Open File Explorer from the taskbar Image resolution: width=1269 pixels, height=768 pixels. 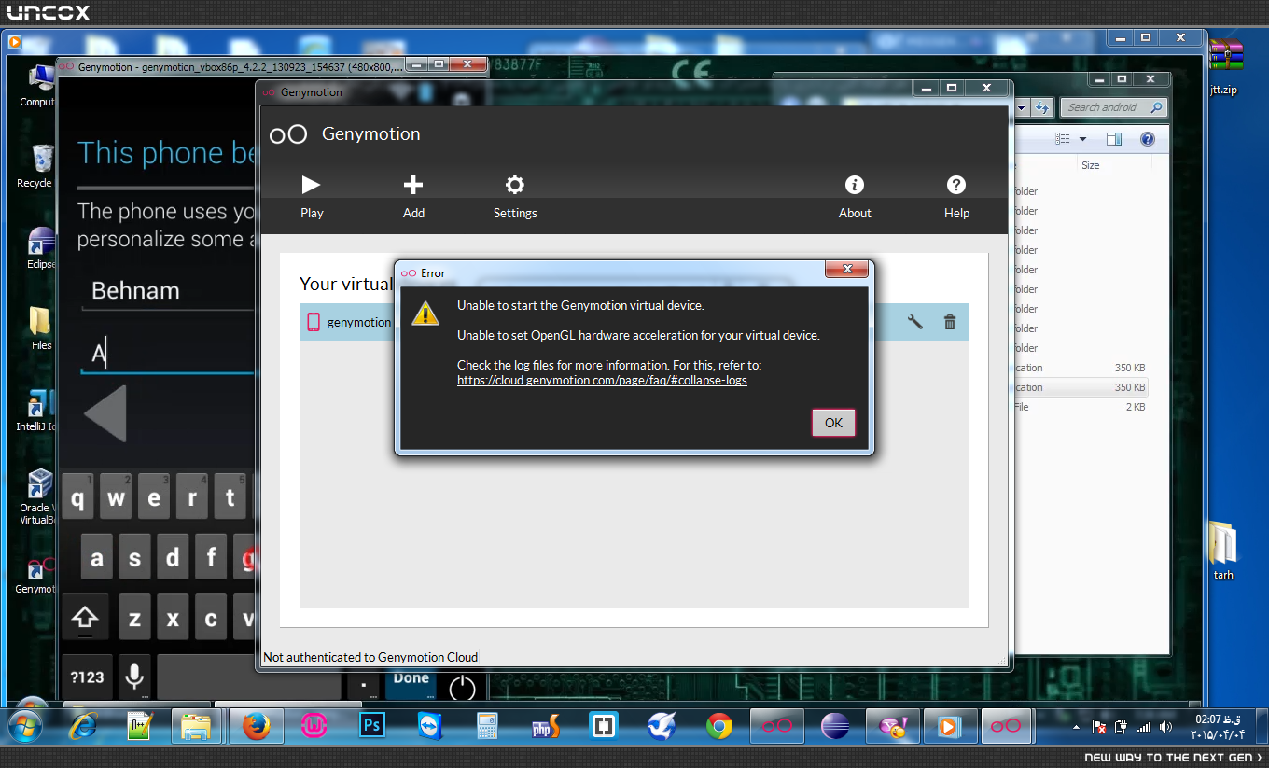197,725
